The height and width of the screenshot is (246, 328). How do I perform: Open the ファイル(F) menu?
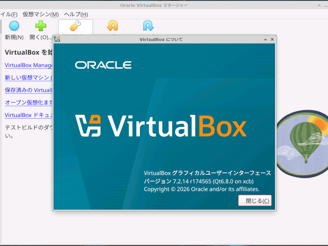(9, 14)
